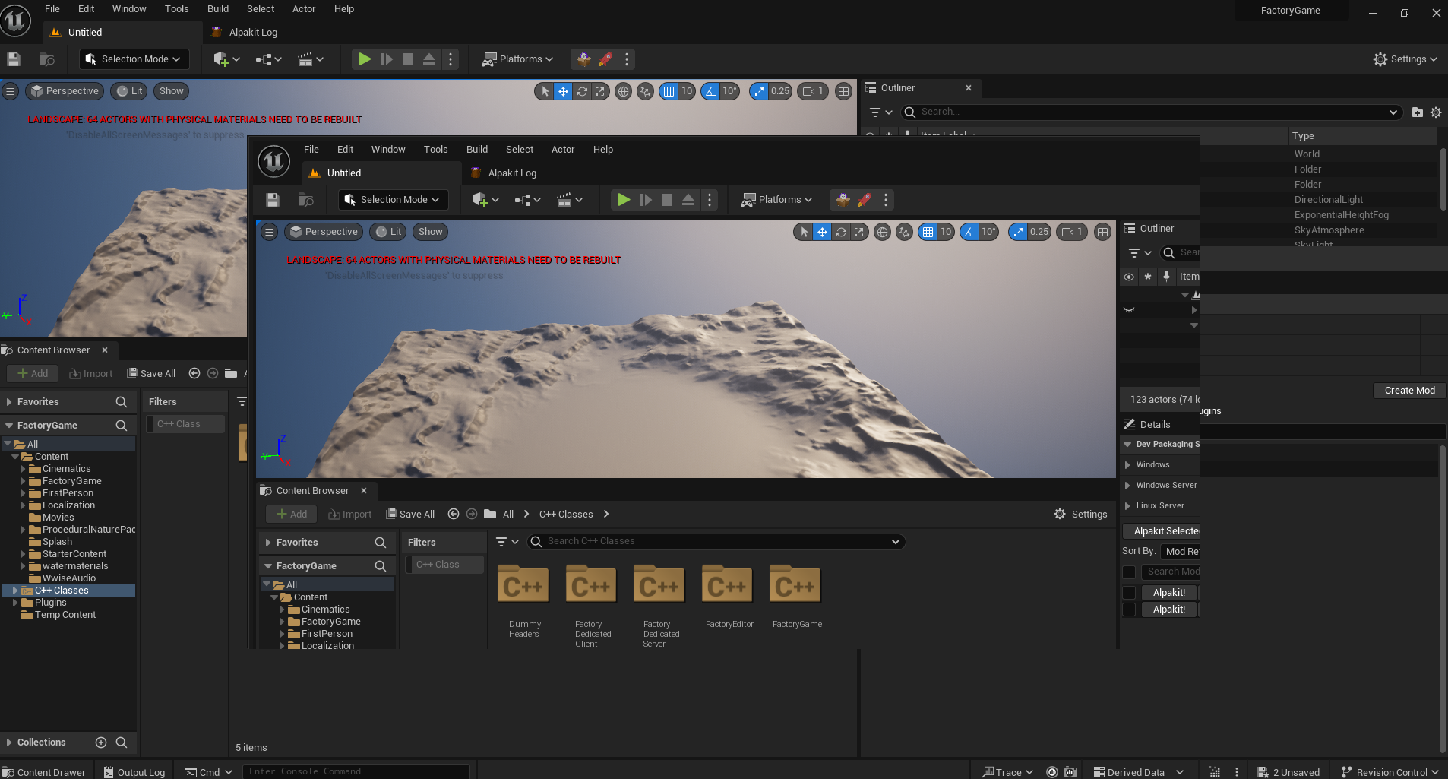Select translate tool in back window viewport
Viewport: 1448px width, 779px height.
[563, 91]
